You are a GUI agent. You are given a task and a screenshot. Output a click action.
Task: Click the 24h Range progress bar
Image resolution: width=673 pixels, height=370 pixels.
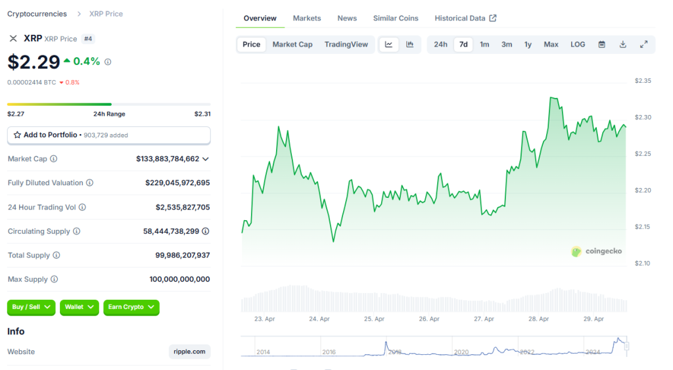[109, 104]
